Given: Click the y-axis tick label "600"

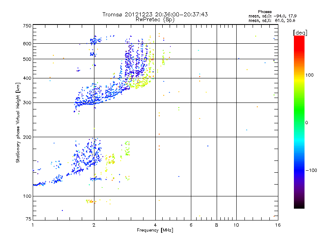Looking at the screenshot, I should pos(27,44).
